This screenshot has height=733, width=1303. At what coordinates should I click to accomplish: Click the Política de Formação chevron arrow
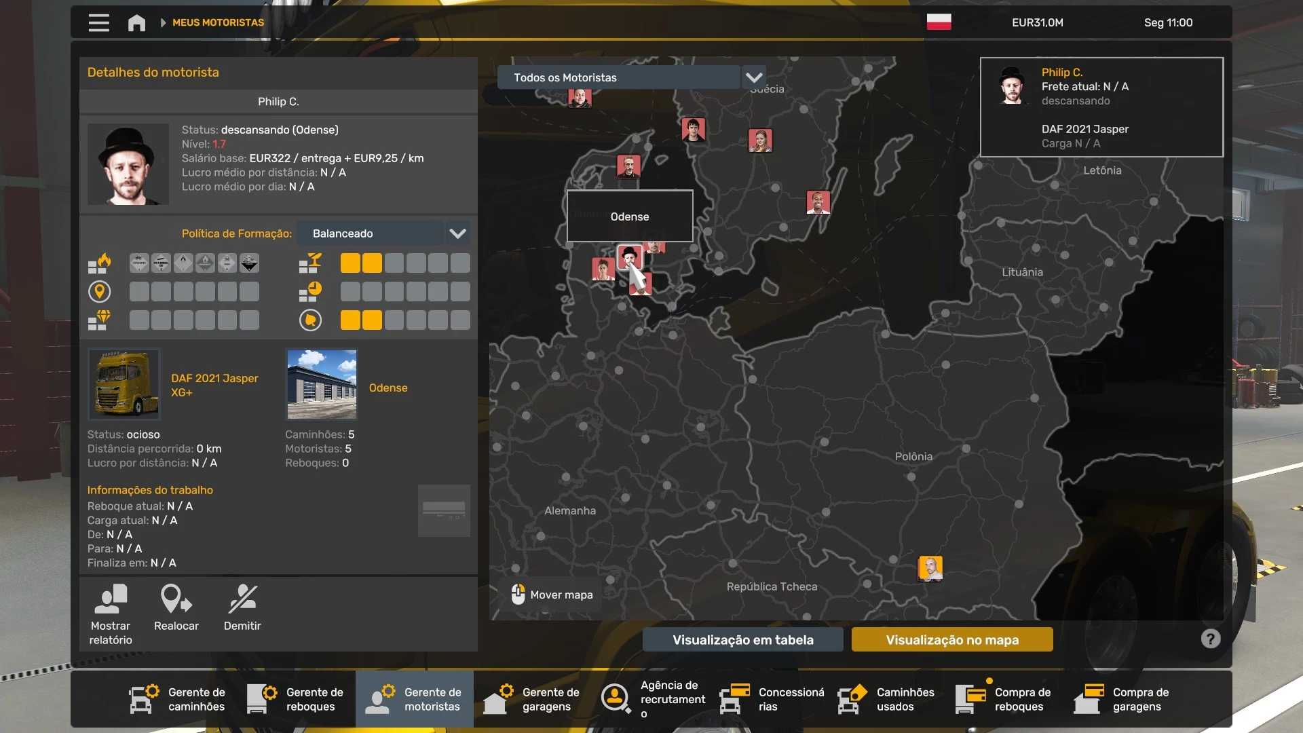tap(457, 233)
